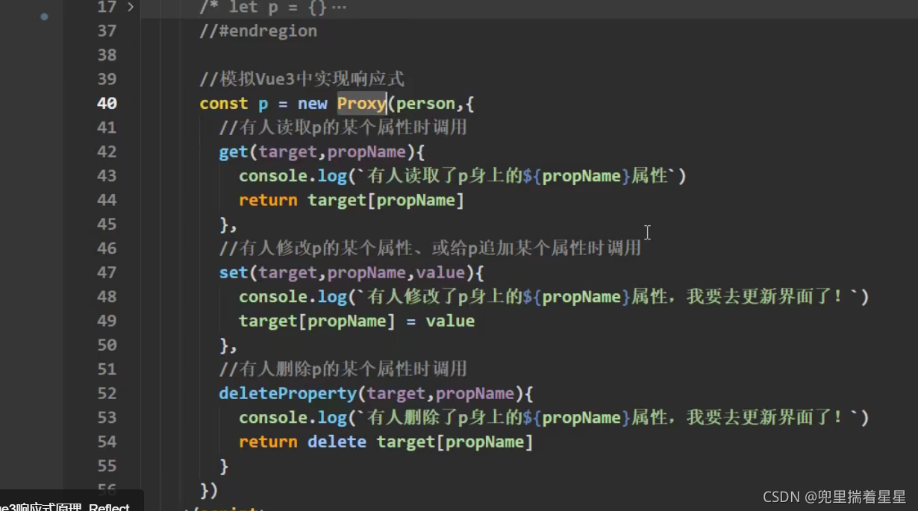Click line number 42 in the gutter
The height and width of the screenshot is (511, 918).
[x=107, y=152]
